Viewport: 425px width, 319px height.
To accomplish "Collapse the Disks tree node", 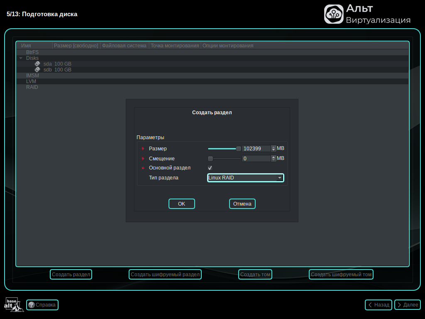I will (x=21, y=58).
